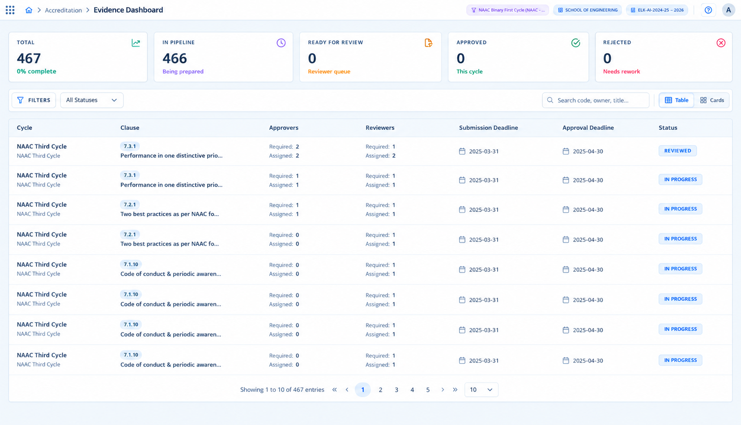Click the checkmark icon on Approved card
This screenshot has width=741, height=425.
(x=576, y=43)
